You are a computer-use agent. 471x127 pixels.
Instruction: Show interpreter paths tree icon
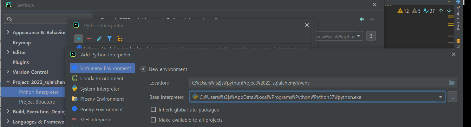tap(120, 39)
